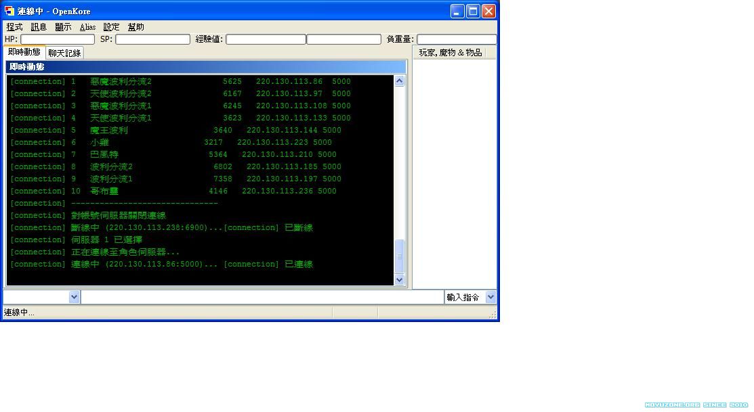
Task: Open the 設定 menu
Action: [111, 27]
